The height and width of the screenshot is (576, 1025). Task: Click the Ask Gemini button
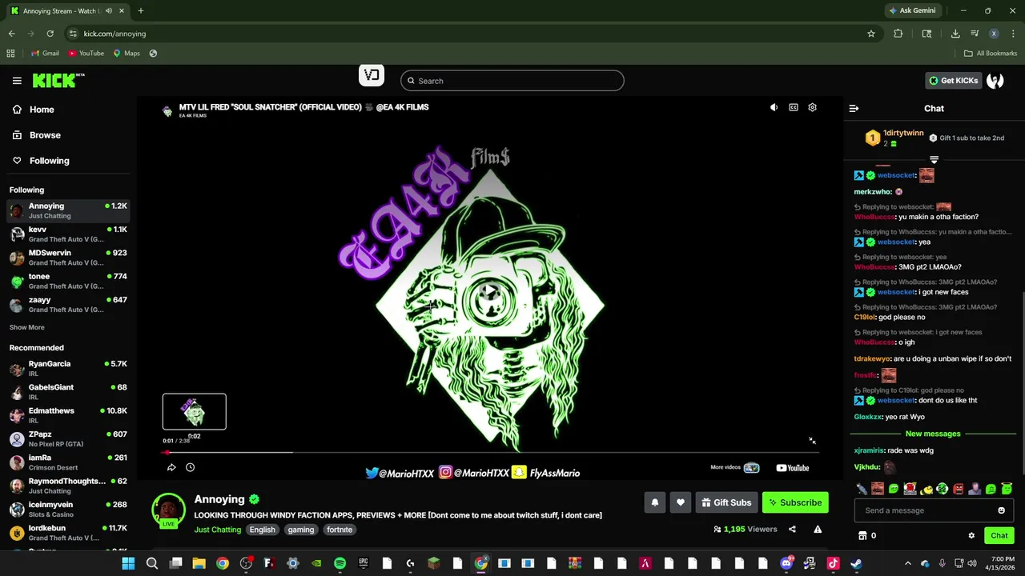[912, 10]
